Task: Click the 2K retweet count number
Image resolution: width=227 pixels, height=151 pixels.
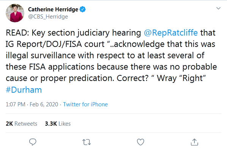Action: 9,124
